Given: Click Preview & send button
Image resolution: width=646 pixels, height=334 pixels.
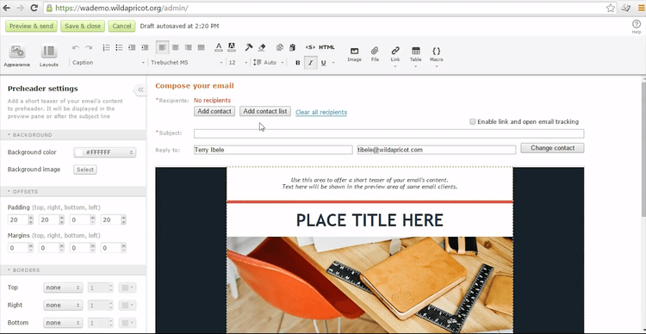Looking at the screenshot, I should tap(31, 26).
